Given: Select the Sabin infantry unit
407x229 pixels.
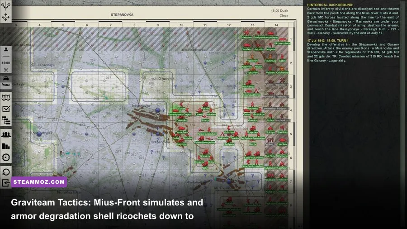Looking at the screenshot, I should tap(282, 57).
